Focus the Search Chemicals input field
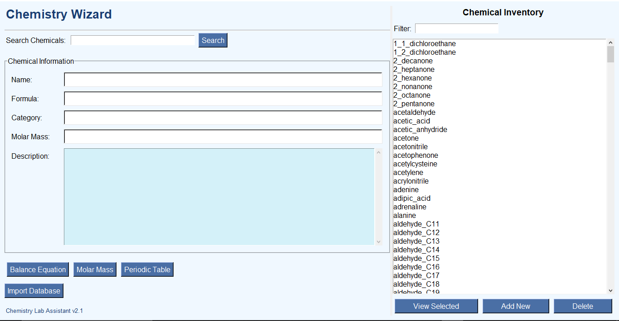 (133, 40)
